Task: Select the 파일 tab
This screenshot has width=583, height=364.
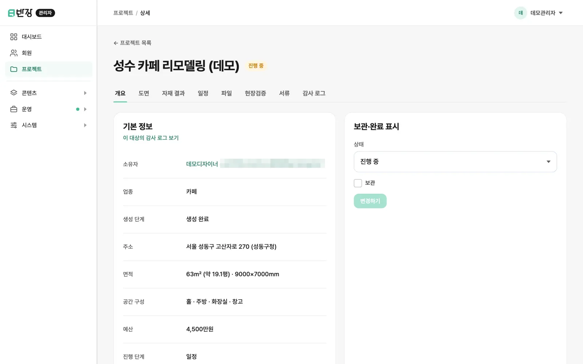Action: coord(227,93)
